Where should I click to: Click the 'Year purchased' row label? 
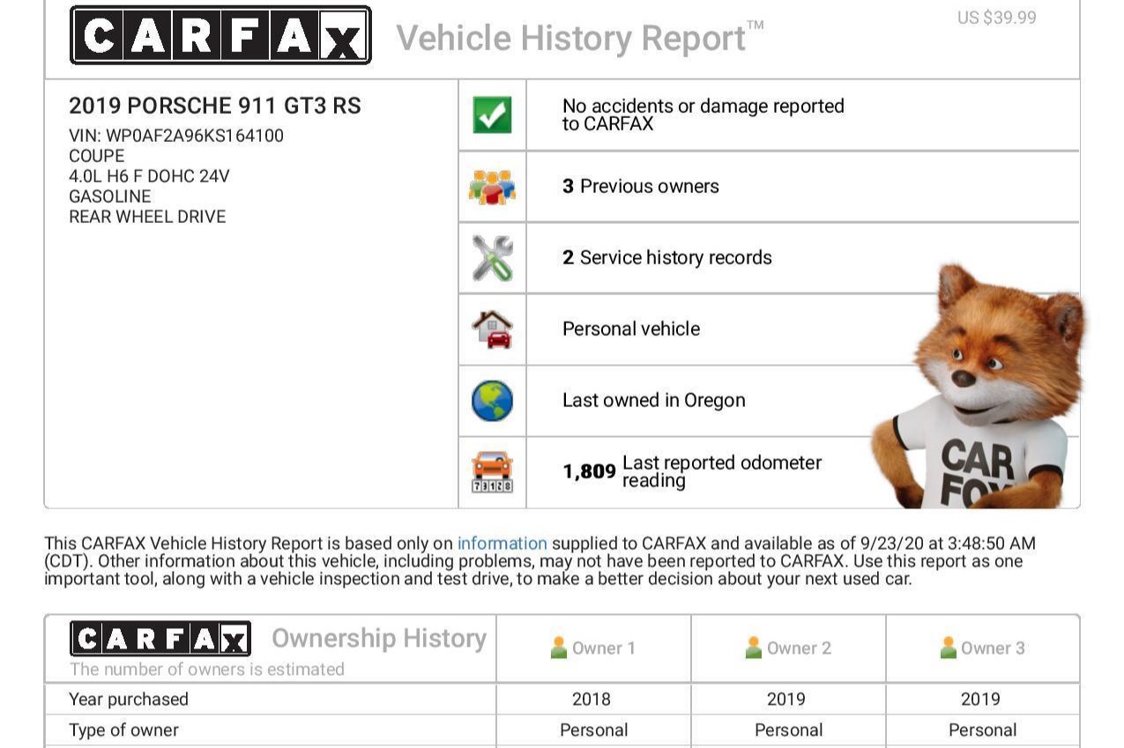pos(129,700)
